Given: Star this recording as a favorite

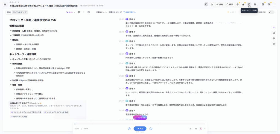Looking at the screenshot, I should coord(212,4).
